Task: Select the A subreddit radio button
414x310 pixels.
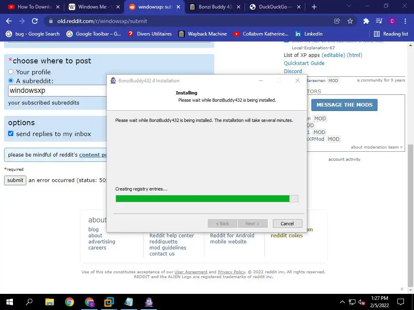Action: (11, 81)
